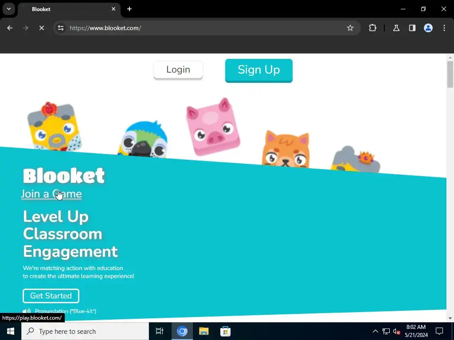This screenshot has height=340, width=454.
Task: Open Microsoft Store from taskbar
Action: (225, 331)
